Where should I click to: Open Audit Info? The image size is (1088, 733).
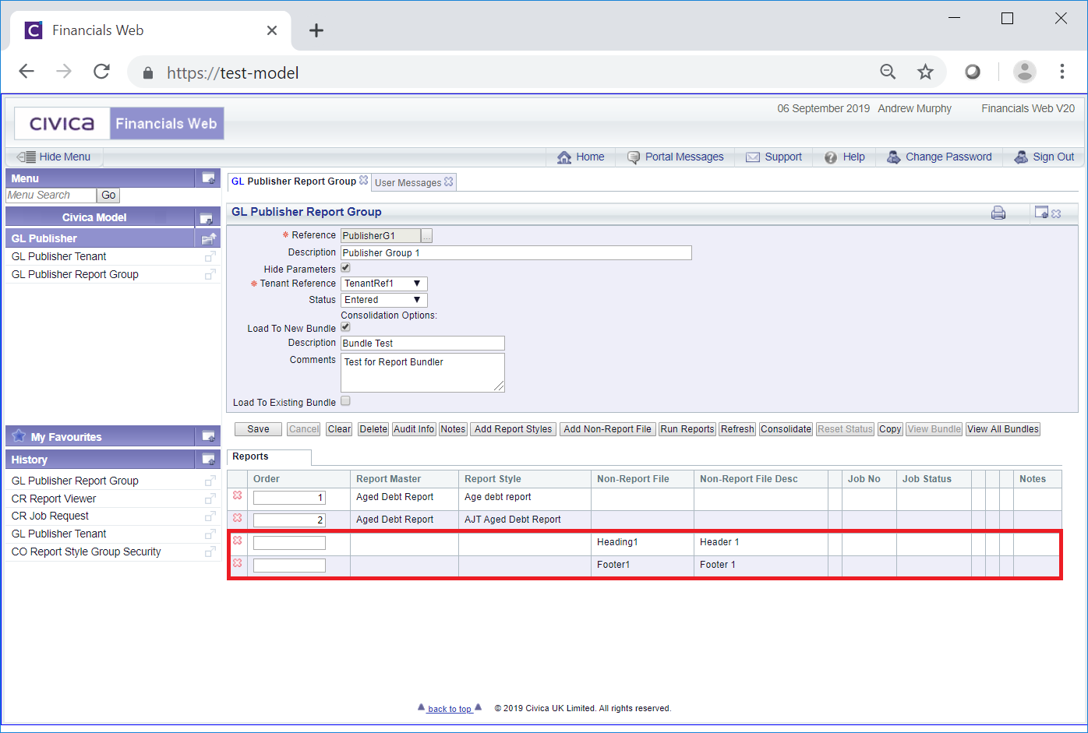click(x=414, y=429)
